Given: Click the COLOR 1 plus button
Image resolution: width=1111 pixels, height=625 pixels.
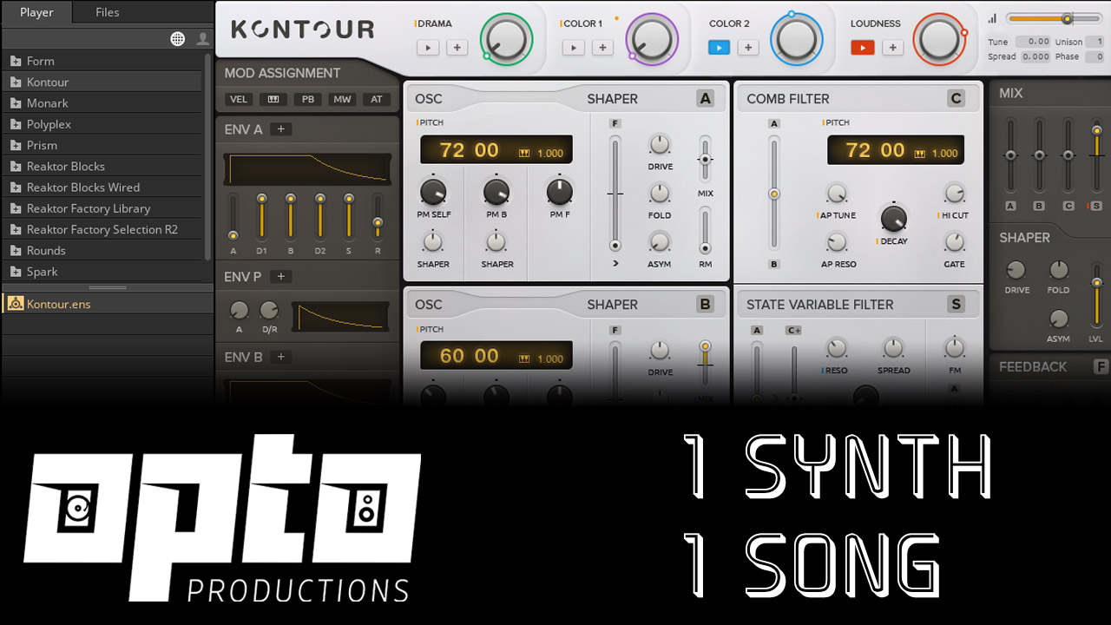Looking at the screenshot, I should coord(603,48).
